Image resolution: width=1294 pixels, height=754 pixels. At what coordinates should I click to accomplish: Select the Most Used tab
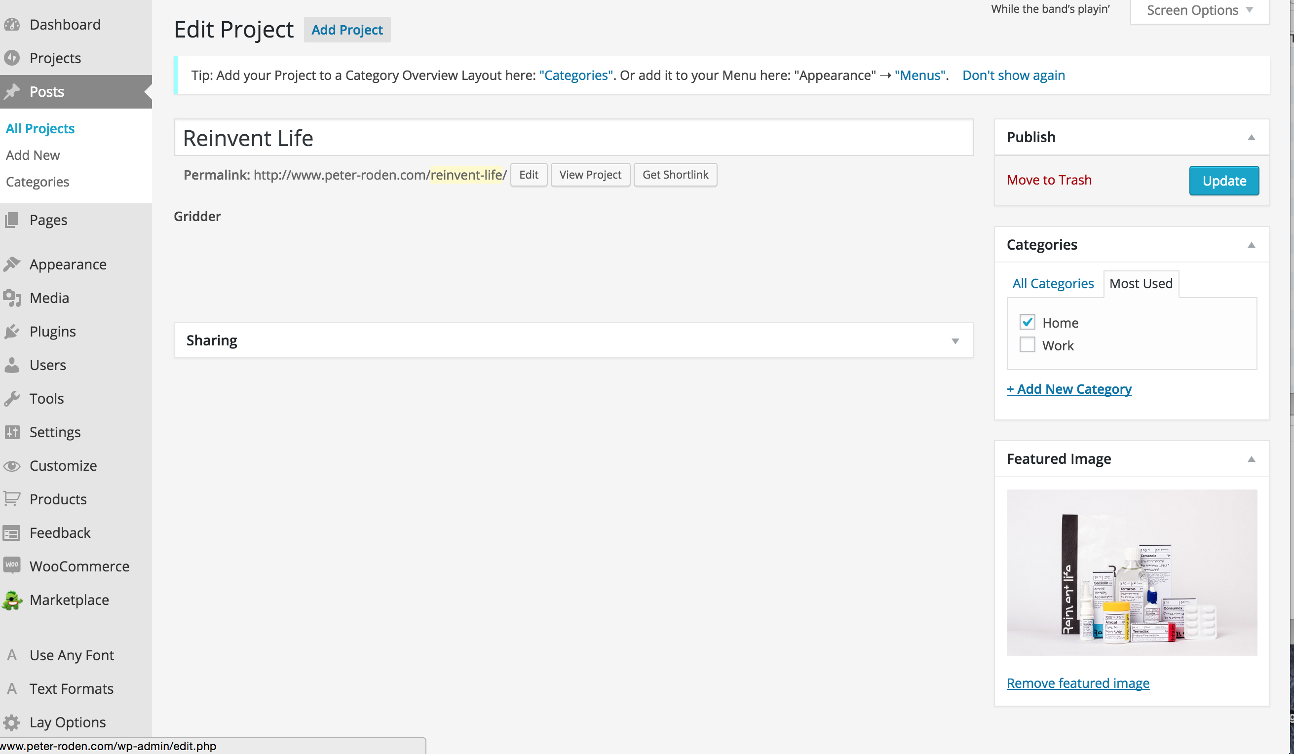[x=1141, y=283]
